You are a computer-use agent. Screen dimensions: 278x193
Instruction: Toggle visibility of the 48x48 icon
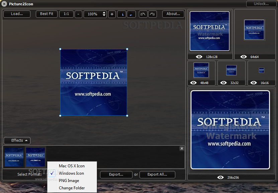tap(193, 83)
